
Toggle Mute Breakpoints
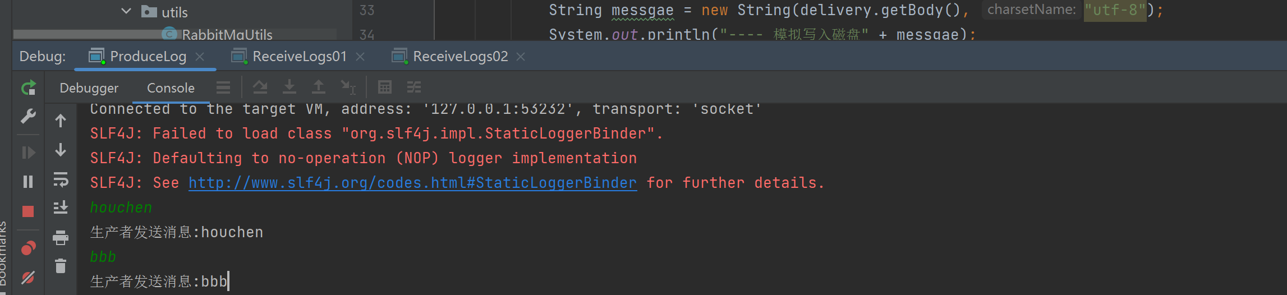point(28,277)
